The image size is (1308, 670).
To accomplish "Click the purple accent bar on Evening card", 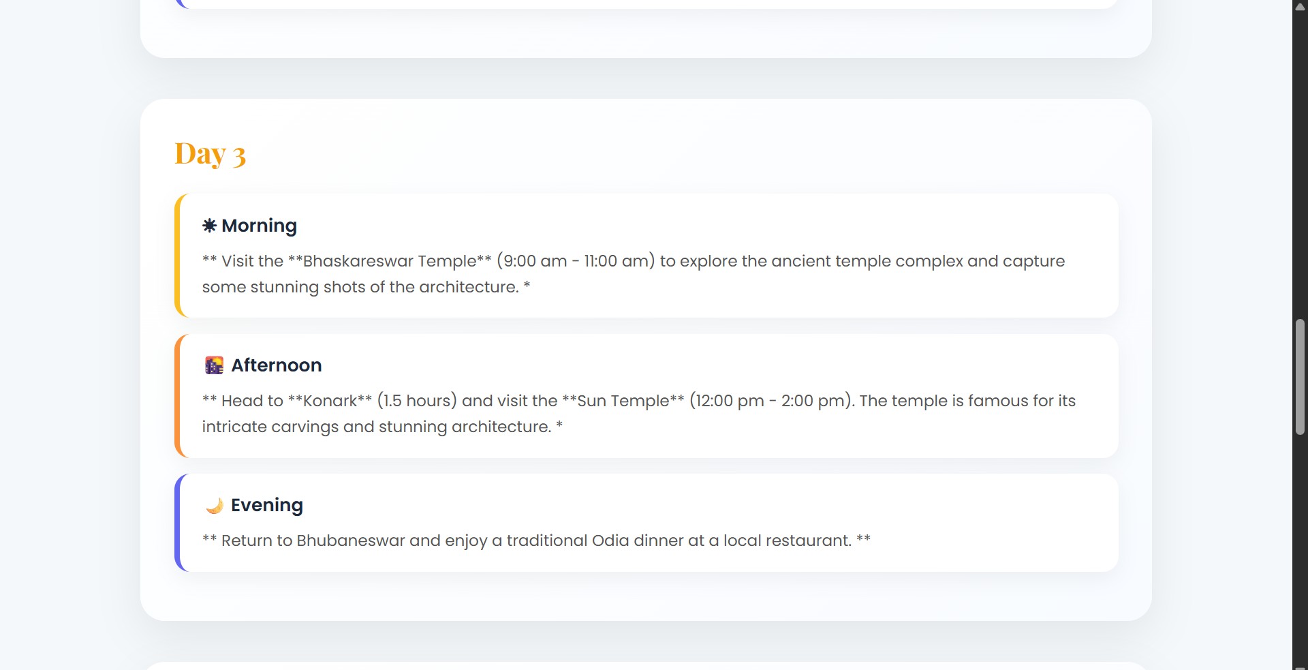I will click(x=178, y=523).
